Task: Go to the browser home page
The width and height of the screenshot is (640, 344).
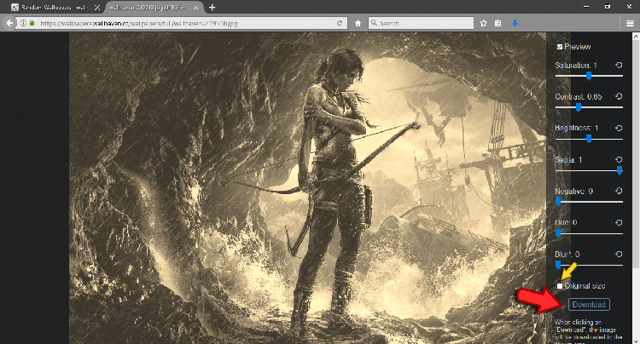Action: [358, 23]
